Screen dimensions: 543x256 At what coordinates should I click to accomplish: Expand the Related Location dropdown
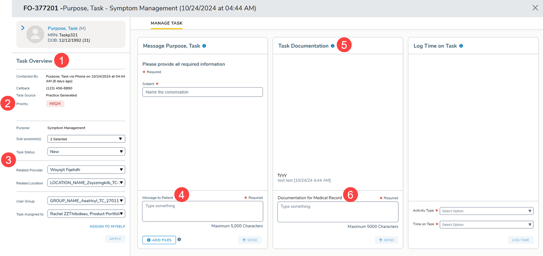(x=86, y=183)
